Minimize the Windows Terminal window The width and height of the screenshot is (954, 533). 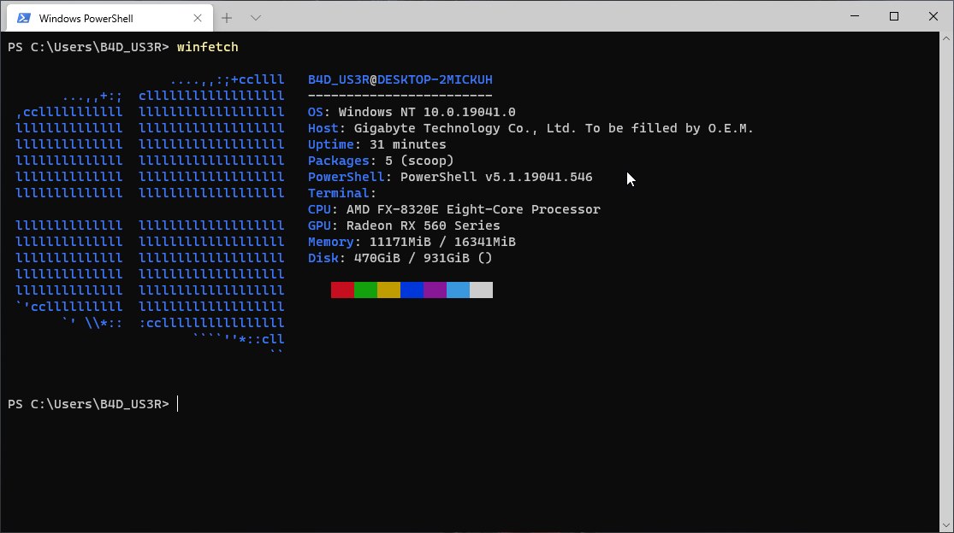pyautogui.click(x=855, y=16)
